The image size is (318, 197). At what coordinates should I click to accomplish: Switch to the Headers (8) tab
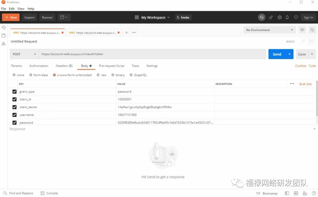[64, 66]
